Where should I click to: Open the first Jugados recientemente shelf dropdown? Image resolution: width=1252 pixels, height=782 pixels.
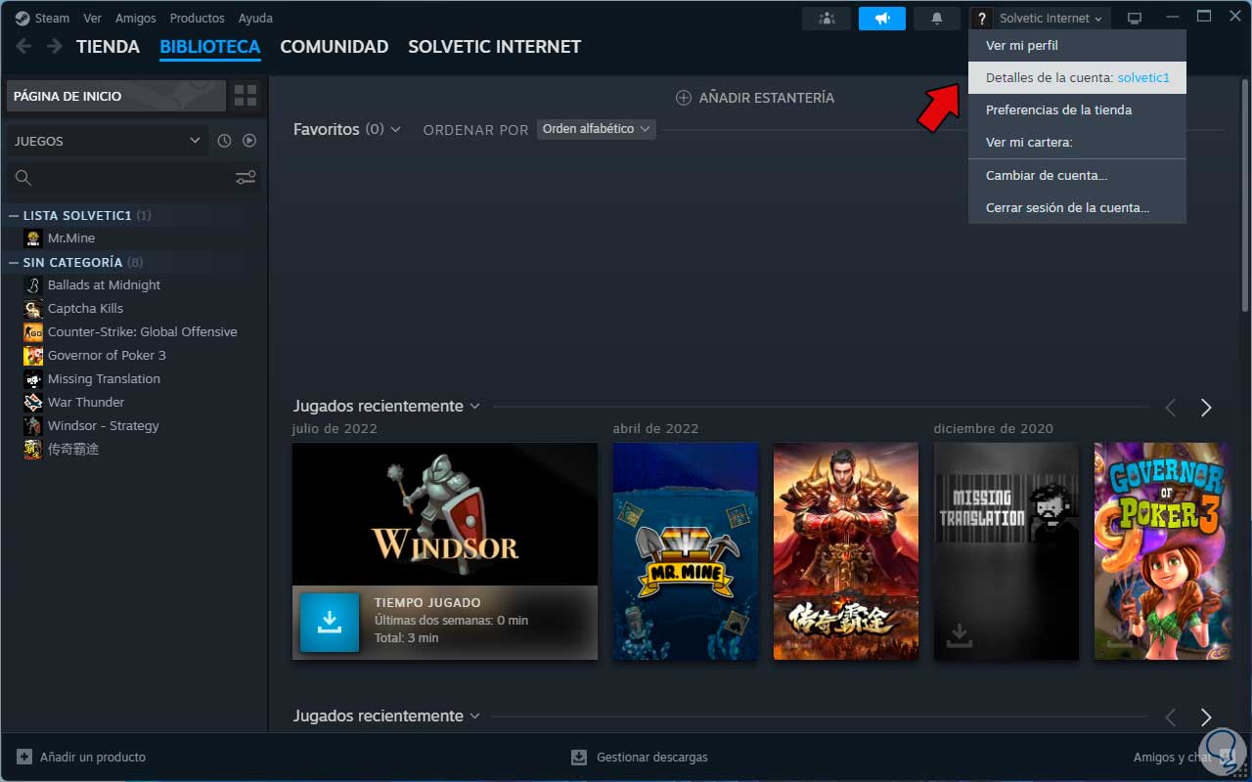coord(474,406)
